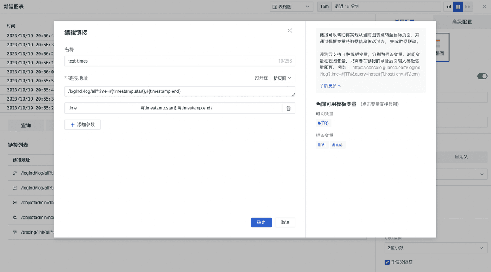Expand the dropdown below 自定义 tab
Image resolution: width=491 pixels, height=272 pixels.
click(x=461, y=174)
